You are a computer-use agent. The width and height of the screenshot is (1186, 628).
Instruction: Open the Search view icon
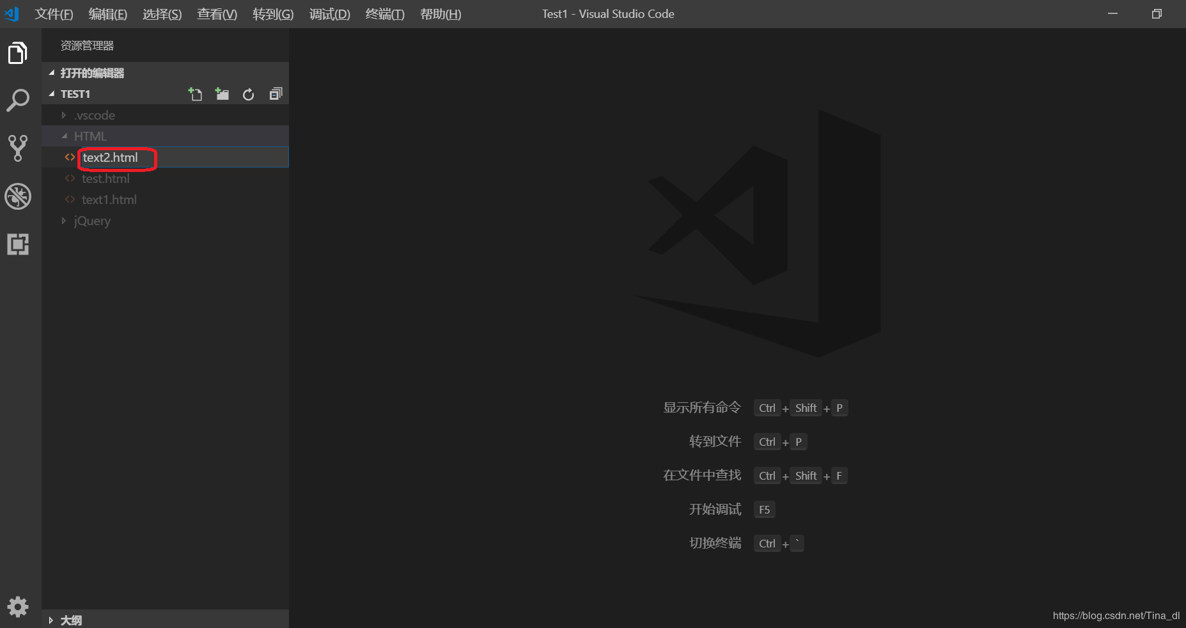point(18,100)
